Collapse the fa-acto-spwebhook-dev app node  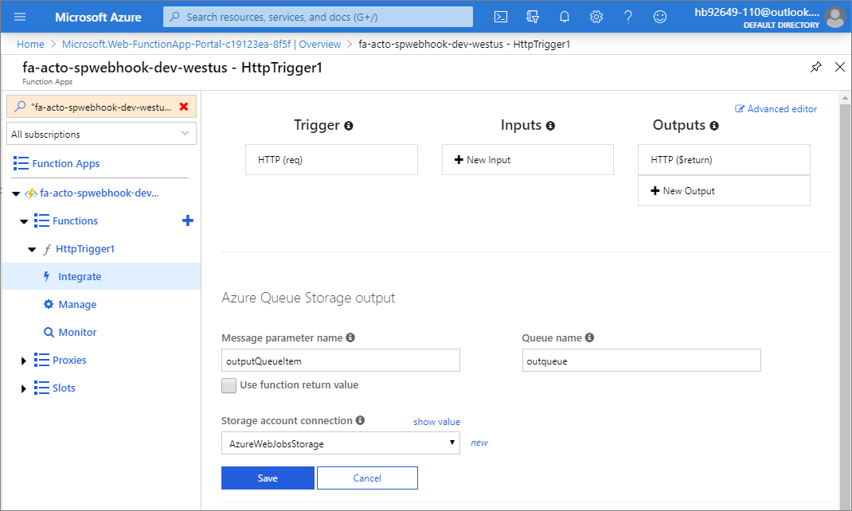coord(16,193)
